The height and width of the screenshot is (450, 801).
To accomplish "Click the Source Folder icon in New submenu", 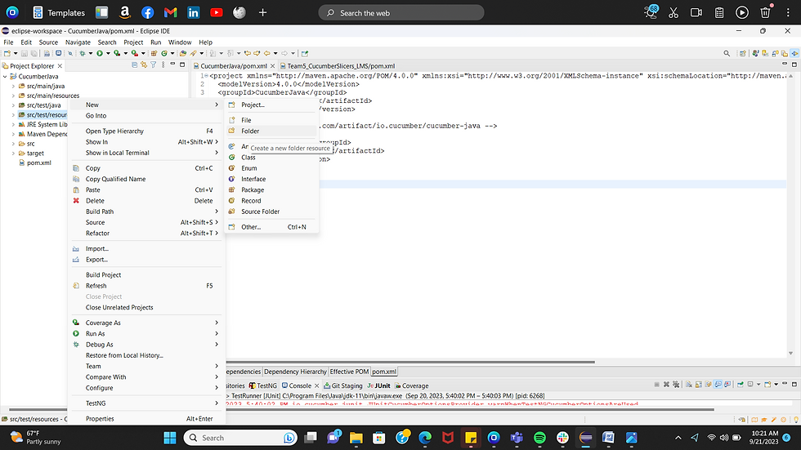I will [231, 212].
